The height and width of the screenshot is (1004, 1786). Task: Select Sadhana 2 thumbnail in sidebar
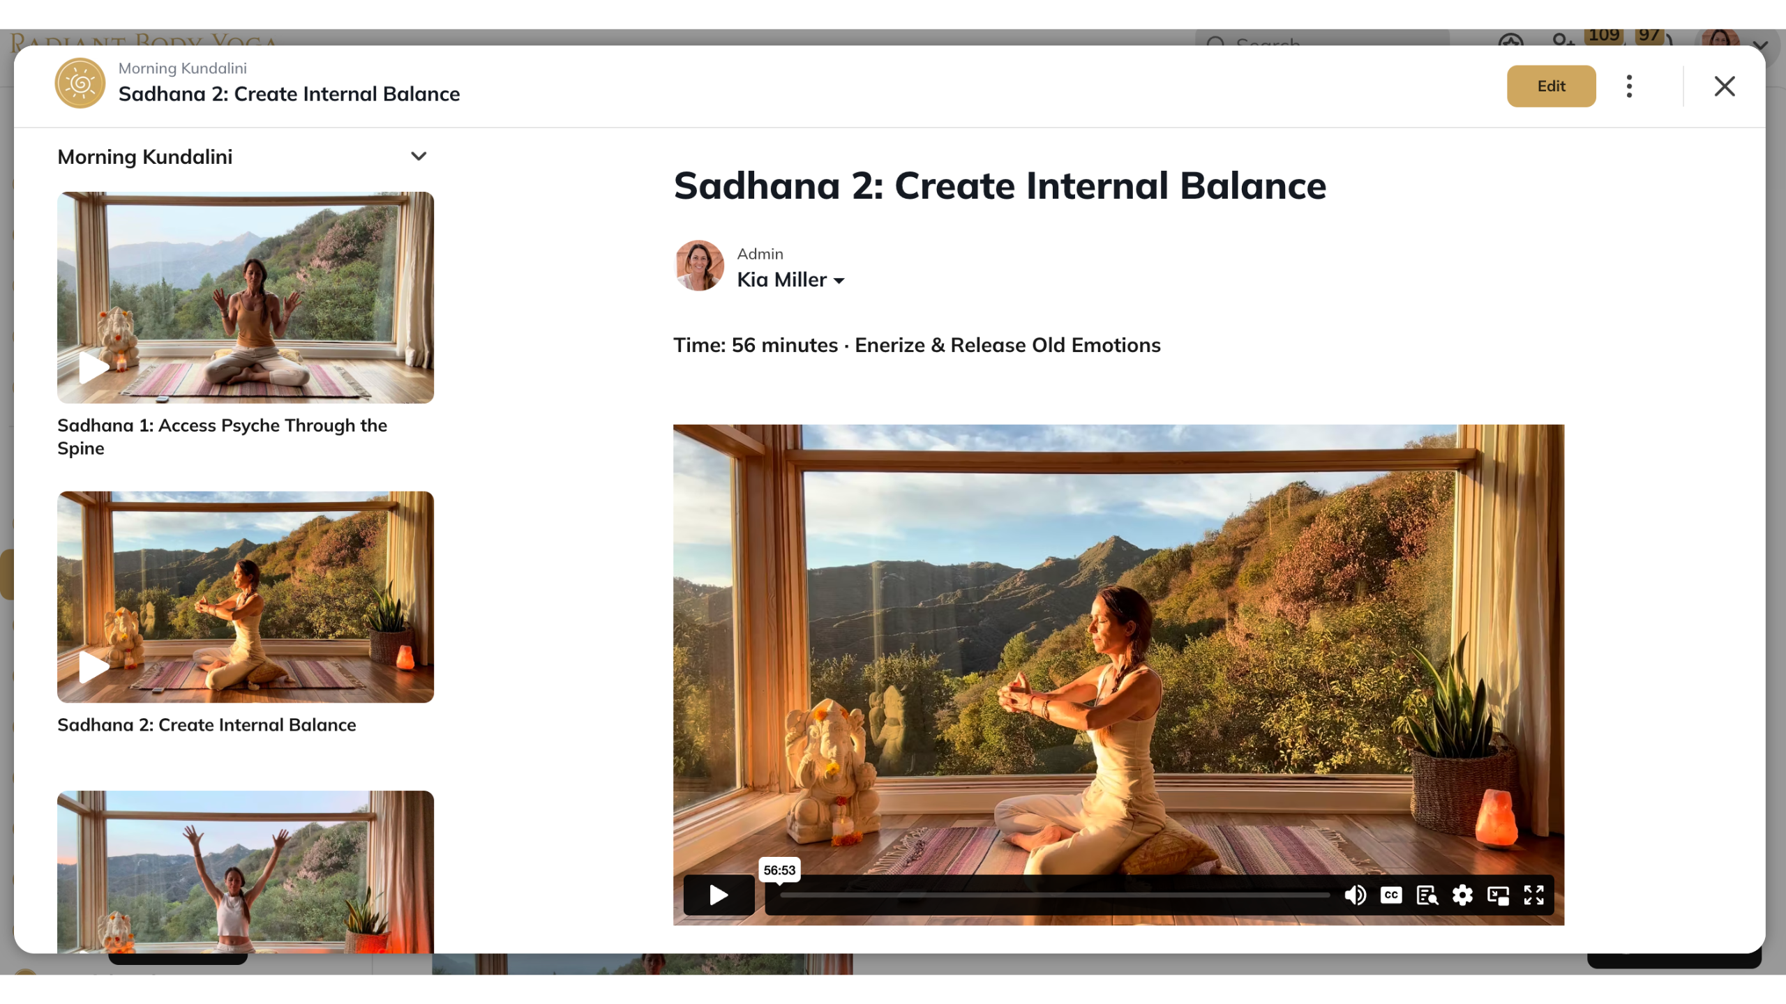[245, 597]
